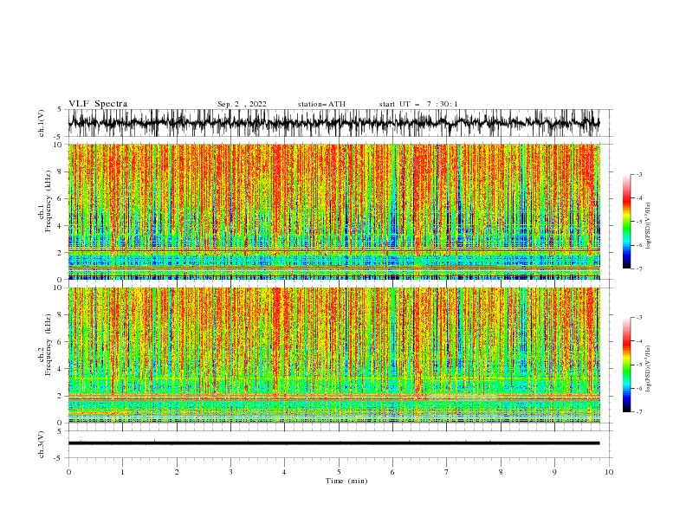Click "1" tick on the Time axis

pos(123,472)
